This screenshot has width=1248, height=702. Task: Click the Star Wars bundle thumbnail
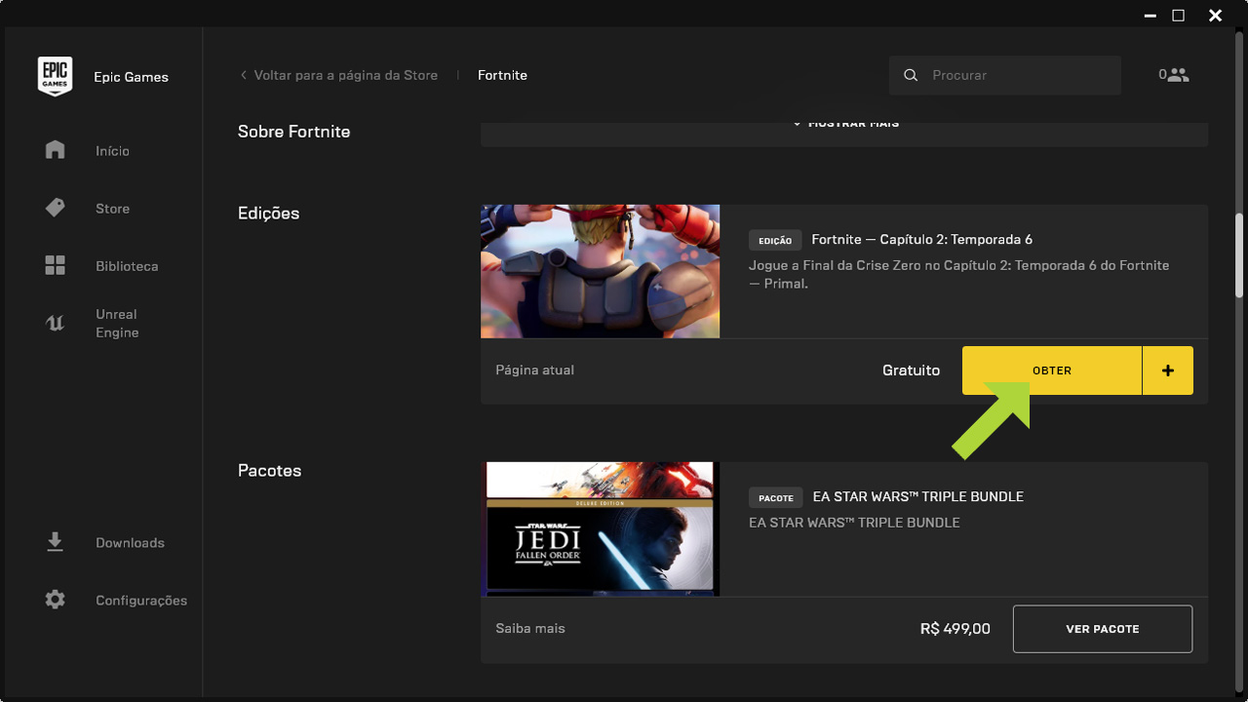click(x=600, y=528)
